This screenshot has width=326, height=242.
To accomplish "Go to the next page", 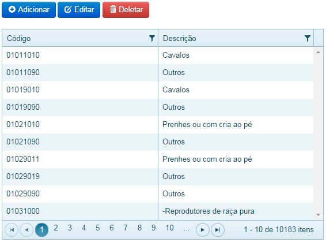I will (x=203, y=230).
